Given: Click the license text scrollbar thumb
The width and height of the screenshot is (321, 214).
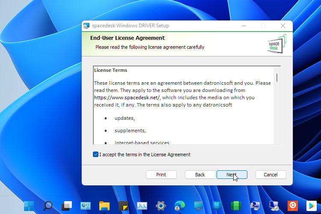Looking at the screenshot, I should click(x=277, y=78).
